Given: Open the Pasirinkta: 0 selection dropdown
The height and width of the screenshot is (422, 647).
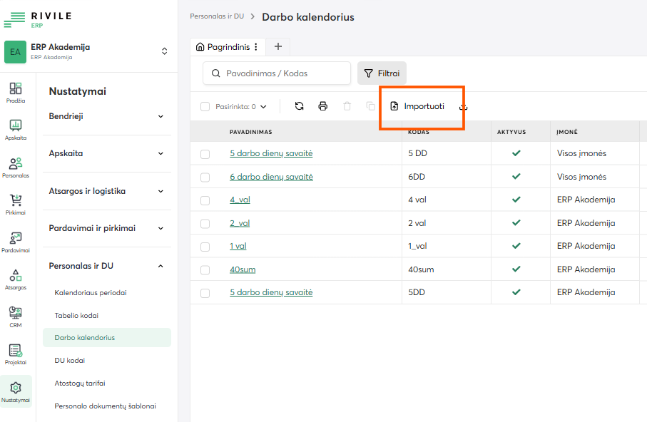Looking at the screenshot, I should tap(241, 107).
